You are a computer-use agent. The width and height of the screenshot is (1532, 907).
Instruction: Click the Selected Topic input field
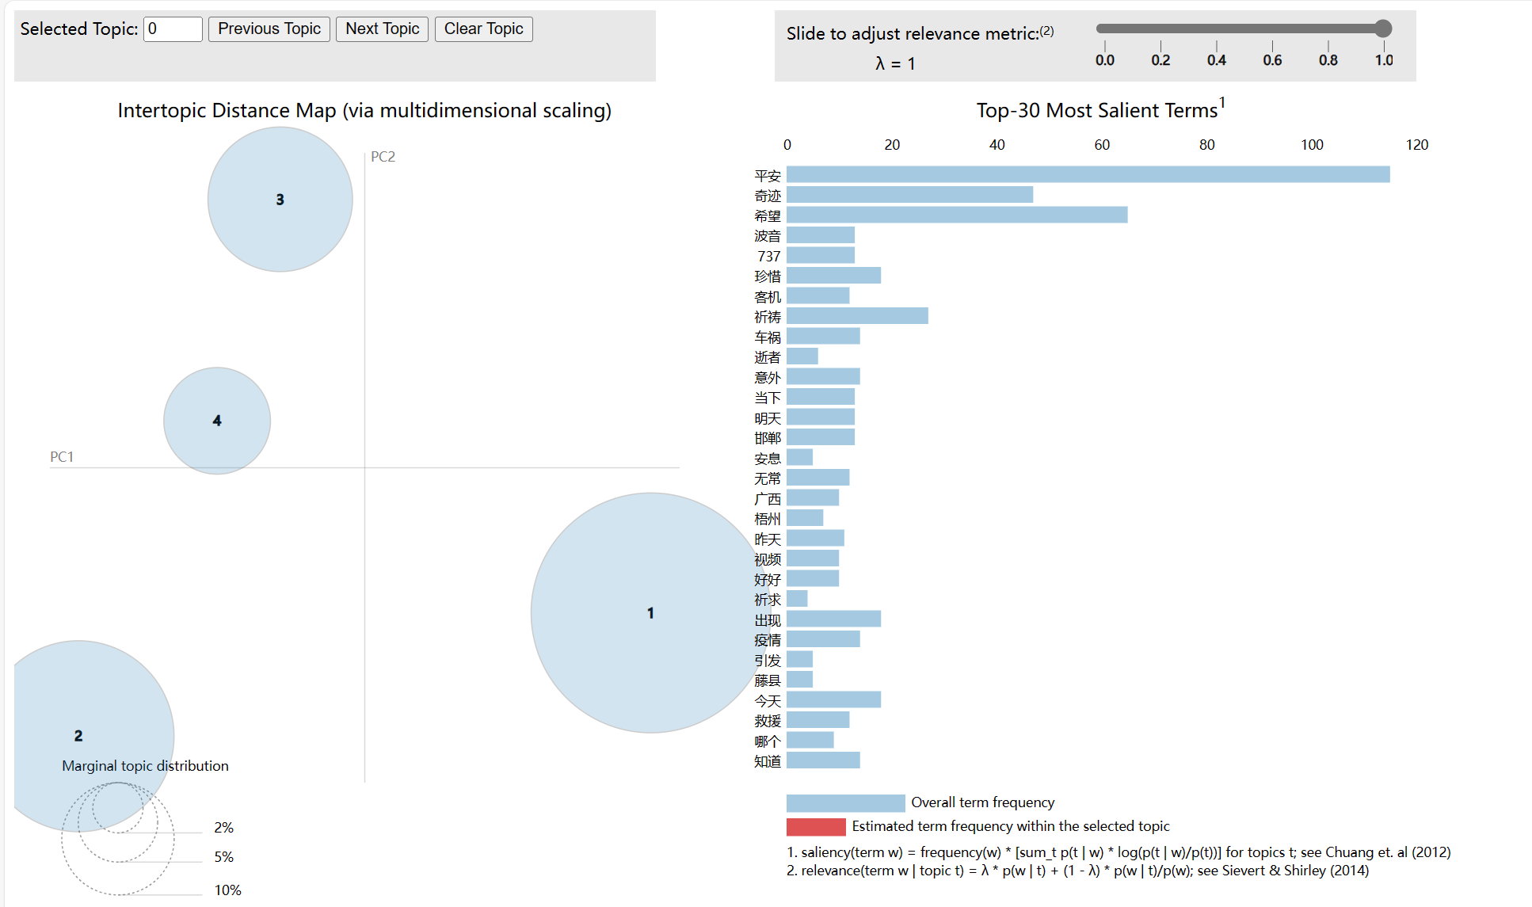[x=173, y=29]
